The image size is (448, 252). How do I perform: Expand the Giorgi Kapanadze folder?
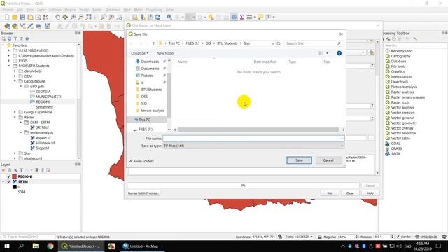coord(15,112)
